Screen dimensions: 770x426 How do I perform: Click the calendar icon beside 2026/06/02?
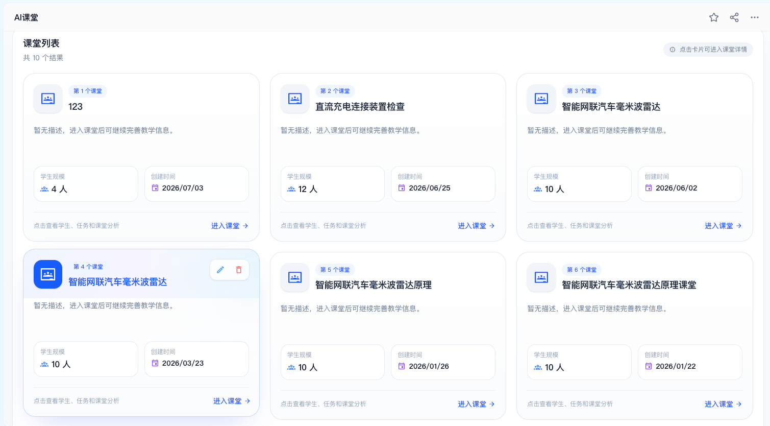click(x=649, y=188)
